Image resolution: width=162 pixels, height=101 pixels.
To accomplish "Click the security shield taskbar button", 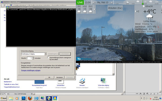I will [49, 98].
